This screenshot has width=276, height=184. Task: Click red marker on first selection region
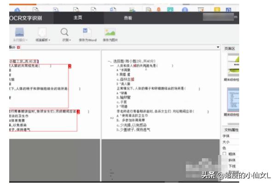70,66
